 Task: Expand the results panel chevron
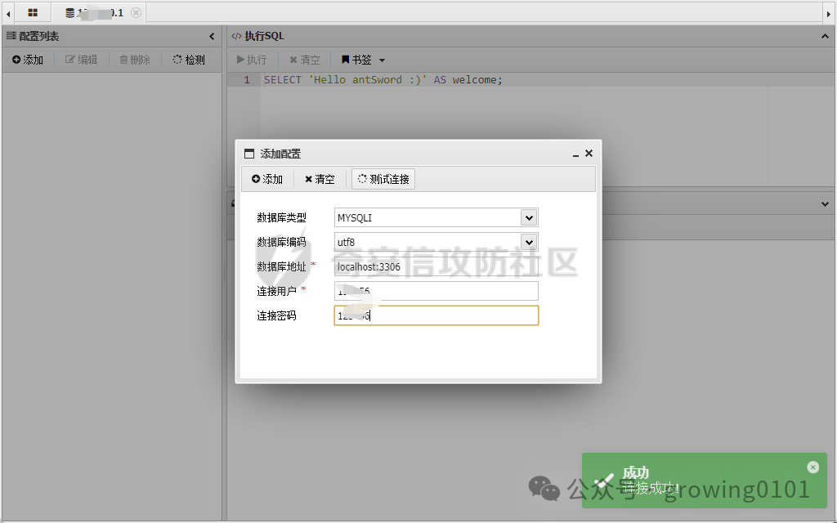pos(825,203)
